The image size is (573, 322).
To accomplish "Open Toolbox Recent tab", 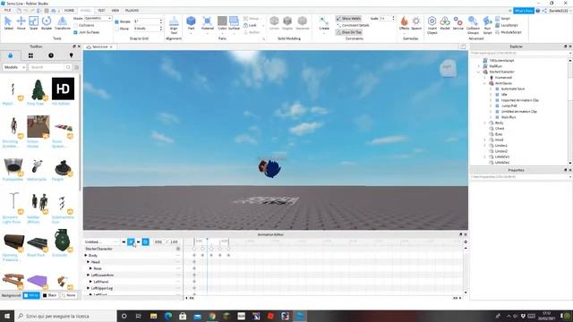I will tap(51, 55).
